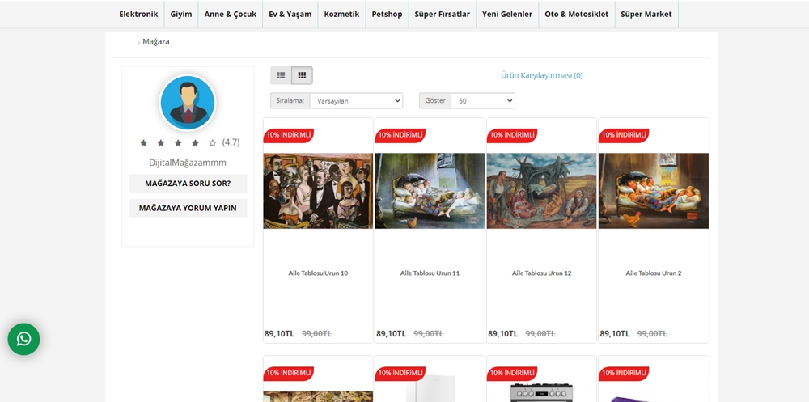Click 89,10TL price of Urun 12
Image resolution: width=809 pixels, height=402 pixels.
(502, 334)
